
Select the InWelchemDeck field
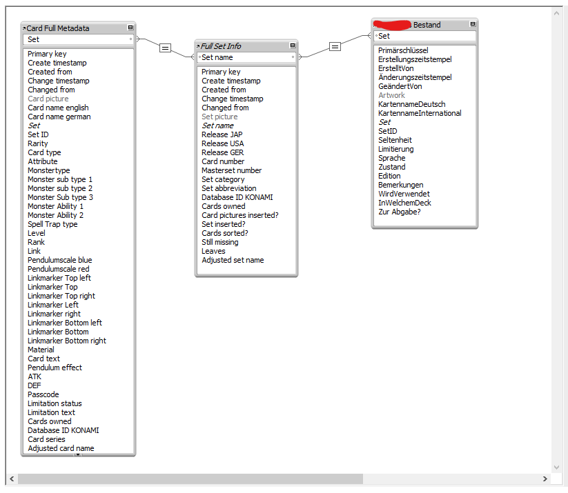(x=404, y=203)
